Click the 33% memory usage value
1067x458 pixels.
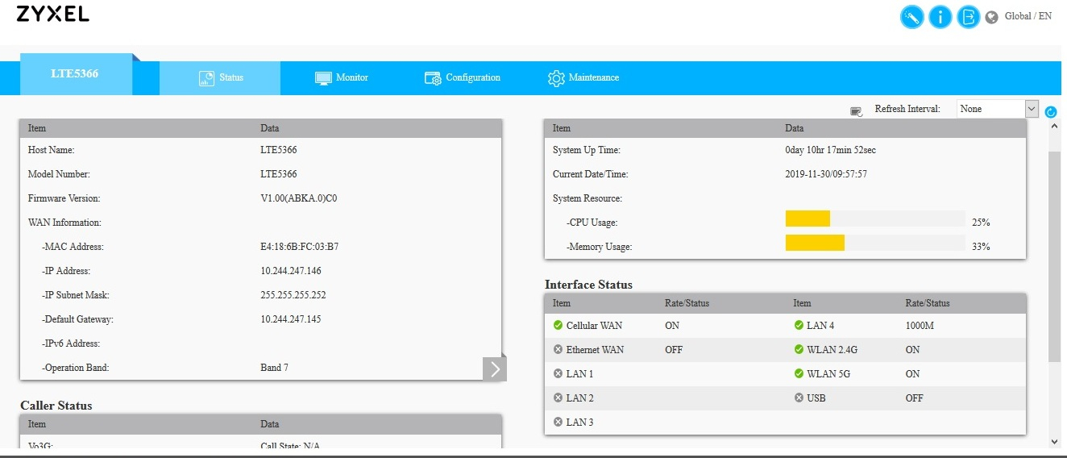click(981, 247)
